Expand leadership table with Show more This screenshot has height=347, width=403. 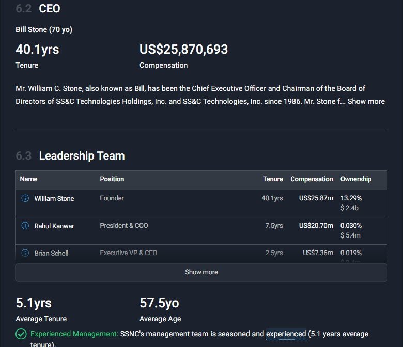[202, 272]
